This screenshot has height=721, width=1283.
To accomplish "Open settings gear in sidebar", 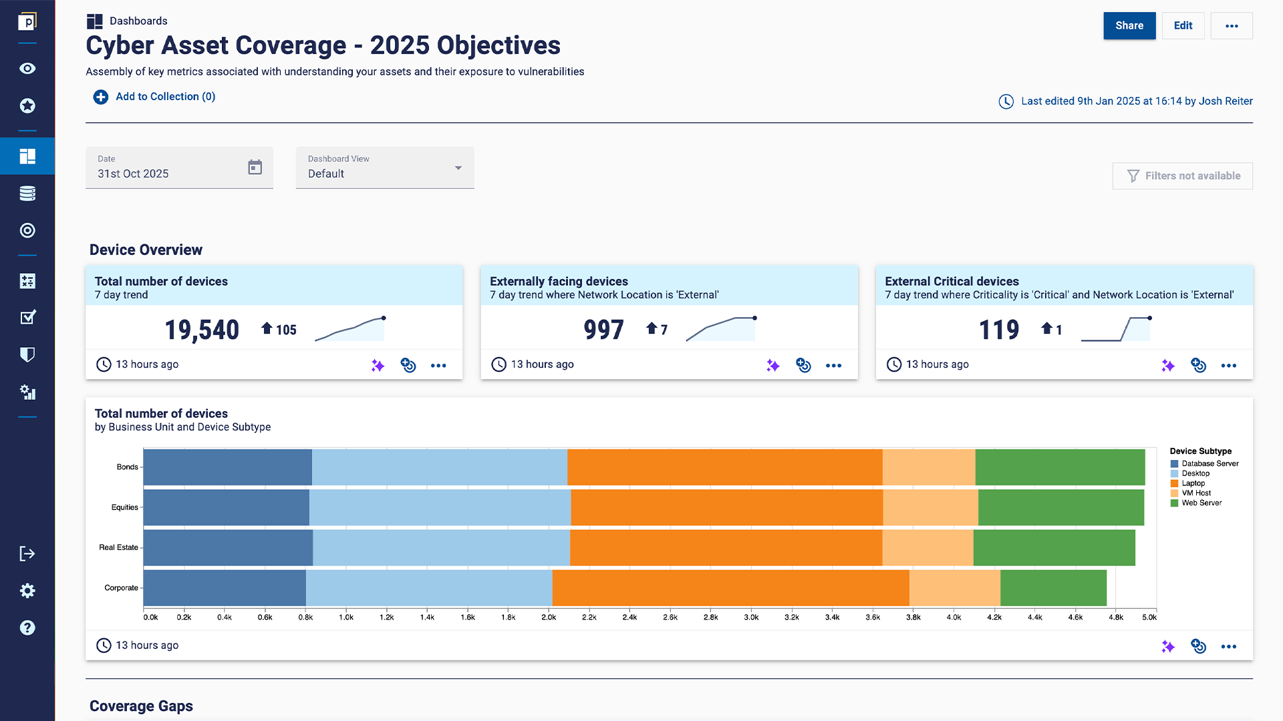I will 27,591.
